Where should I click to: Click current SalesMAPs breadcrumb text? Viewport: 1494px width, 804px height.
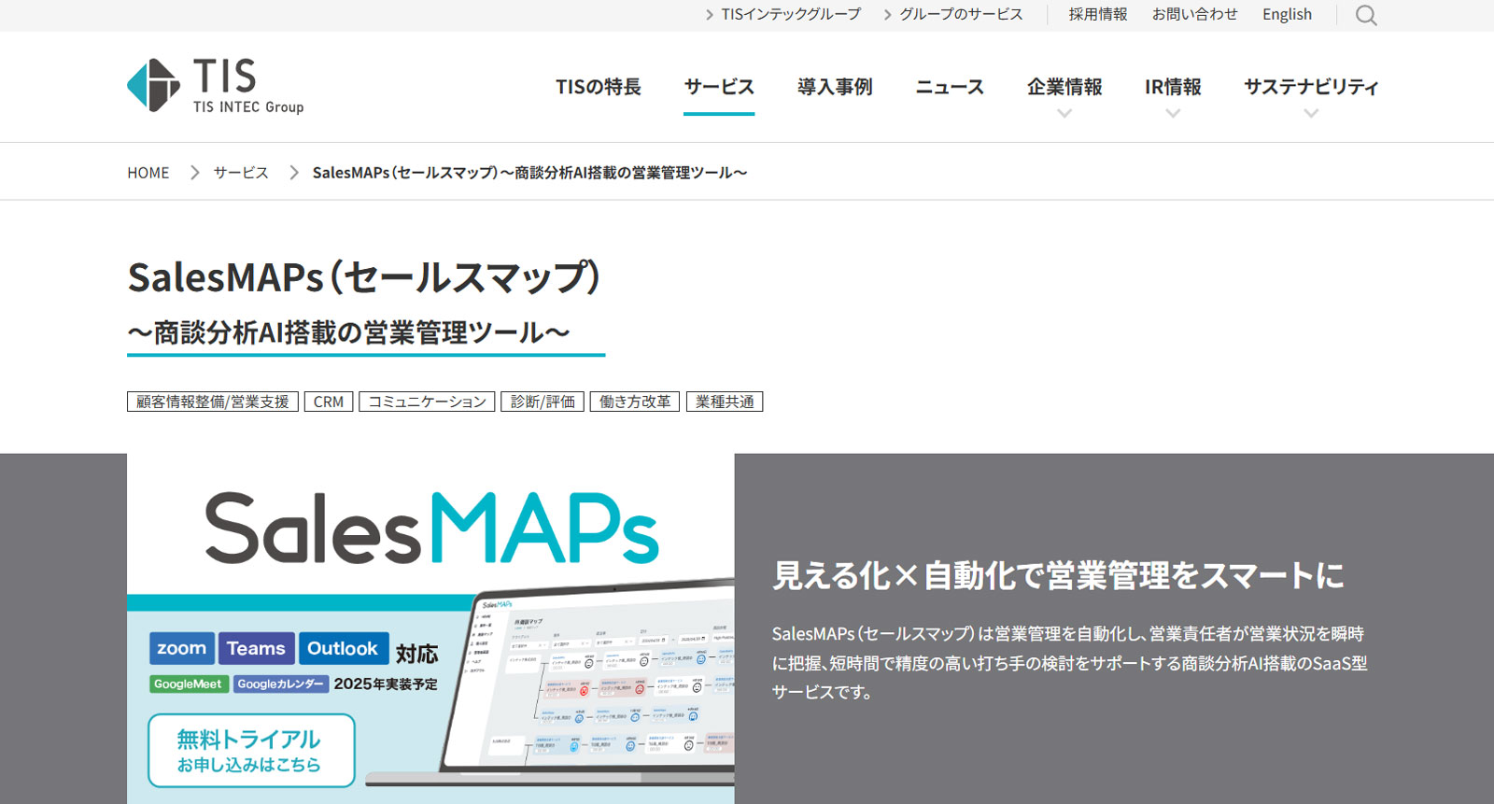tap(529, 173)
